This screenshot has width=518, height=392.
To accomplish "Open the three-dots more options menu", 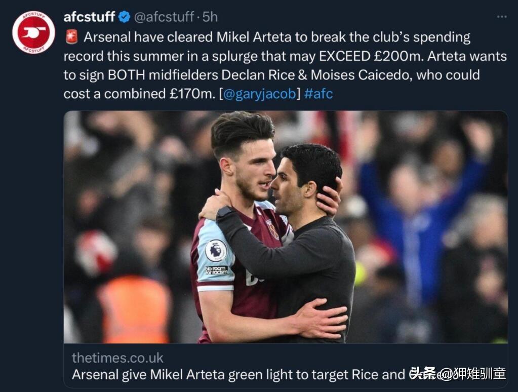I will 501,17.
